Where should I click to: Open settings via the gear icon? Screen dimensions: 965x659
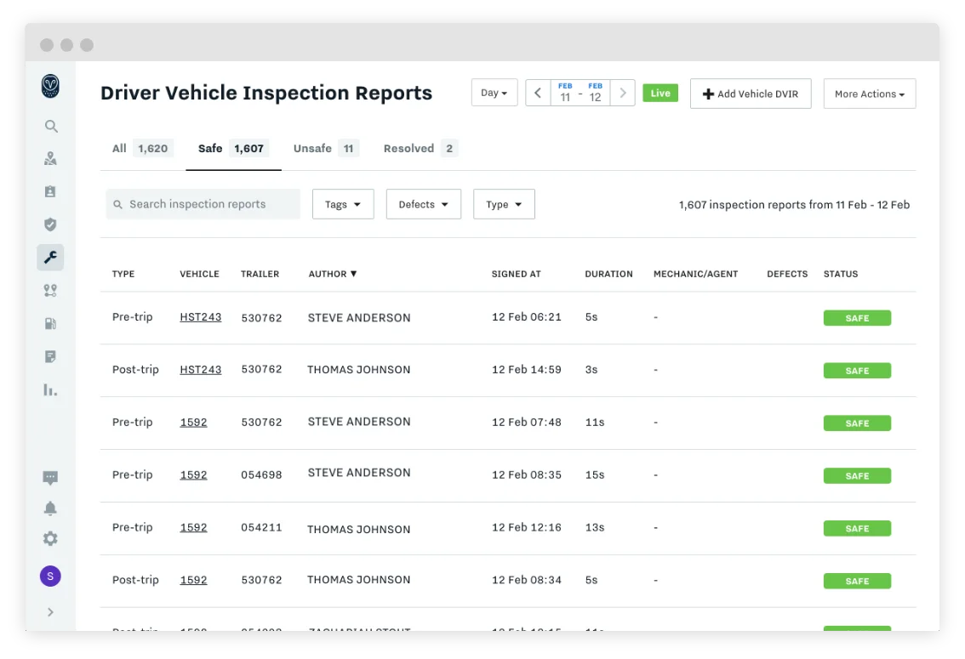pos(50,539)
